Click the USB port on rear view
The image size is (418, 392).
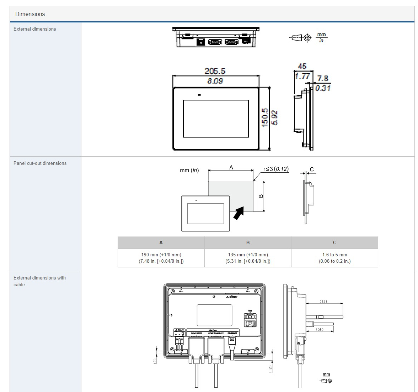click(250, 319)
